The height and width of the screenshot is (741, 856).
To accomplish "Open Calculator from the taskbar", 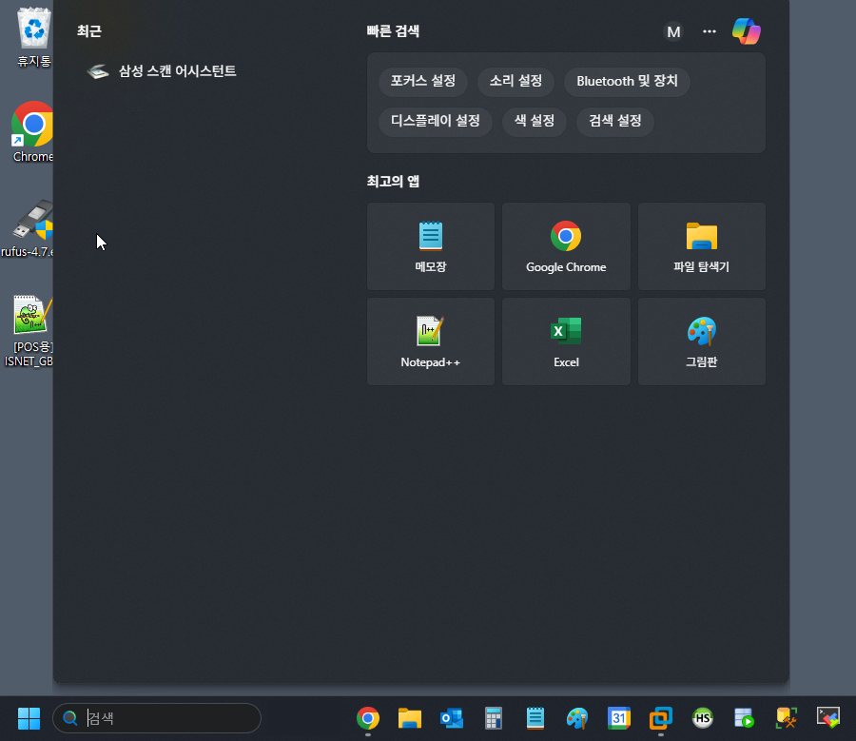I will tap(494, 718).
